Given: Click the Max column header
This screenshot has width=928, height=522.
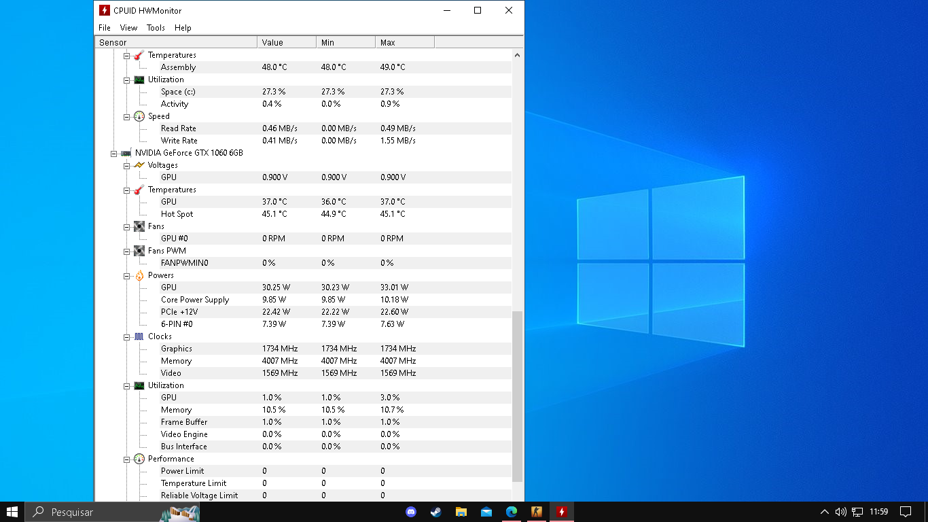Looking at the screenshot, I should (405, 42).
